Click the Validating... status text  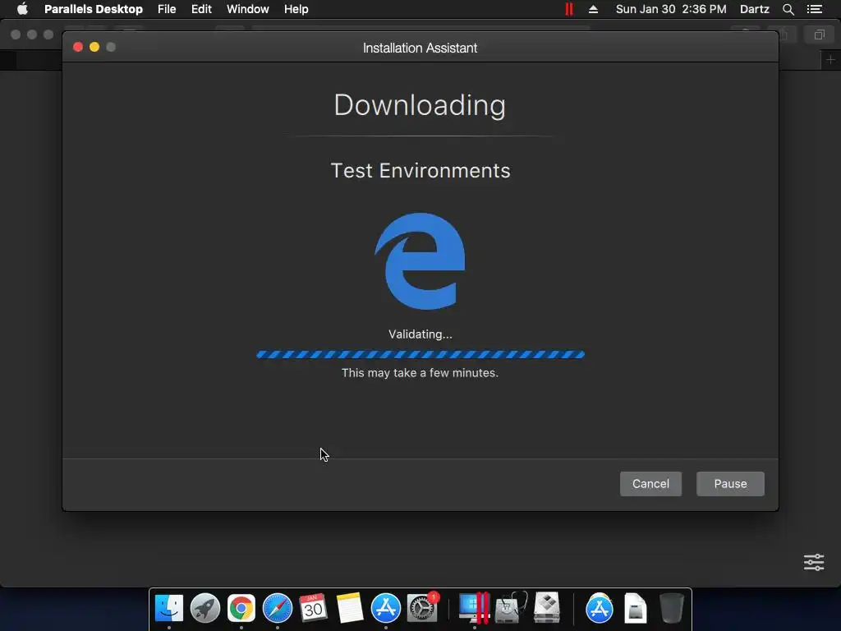(x=420, y=334)
